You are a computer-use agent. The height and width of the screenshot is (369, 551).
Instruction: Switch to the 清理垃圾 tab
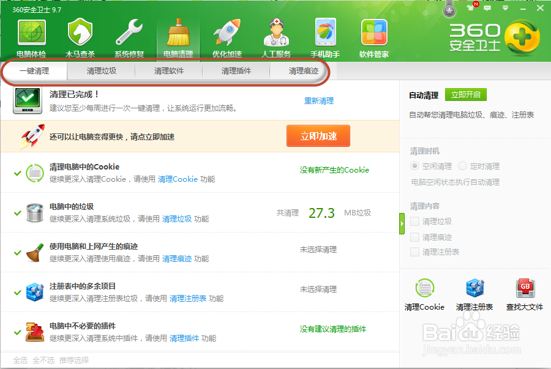pyautogui.click(x=102, y=72)
